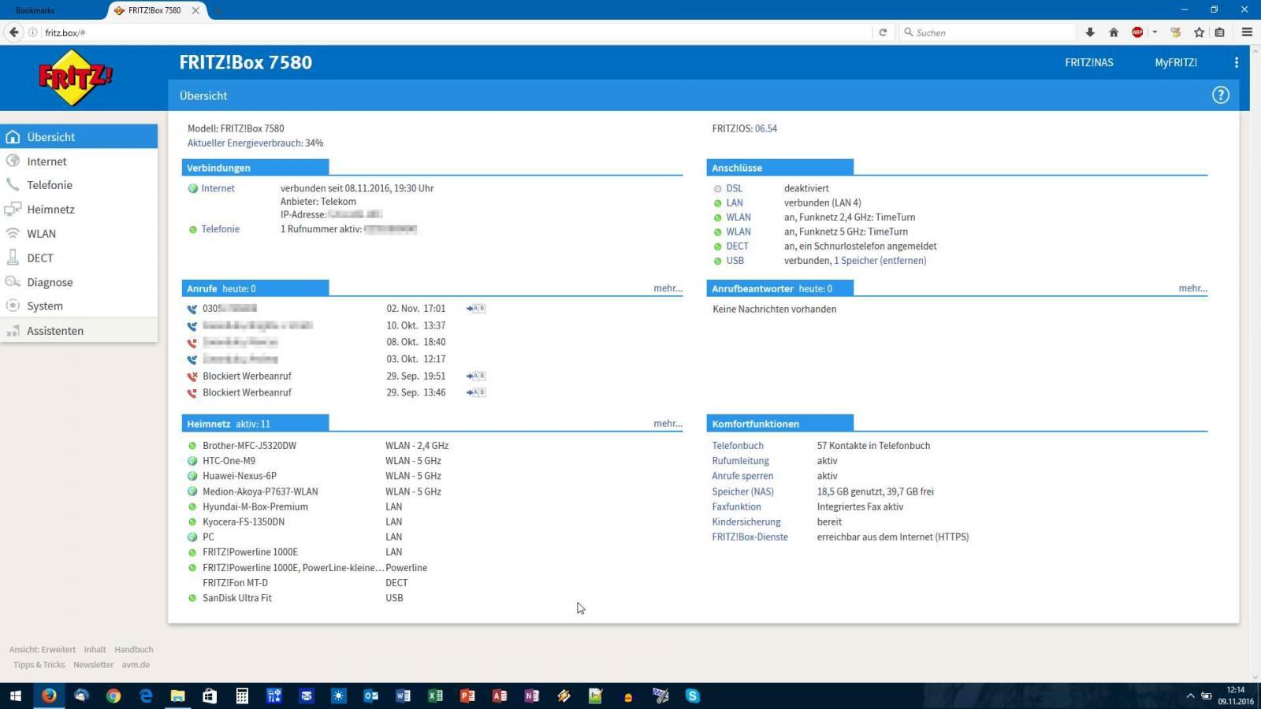Click the Aktueller Energieverbrauch link
This screenshot has width=1261, height=709.
click(x=245, y=143)
